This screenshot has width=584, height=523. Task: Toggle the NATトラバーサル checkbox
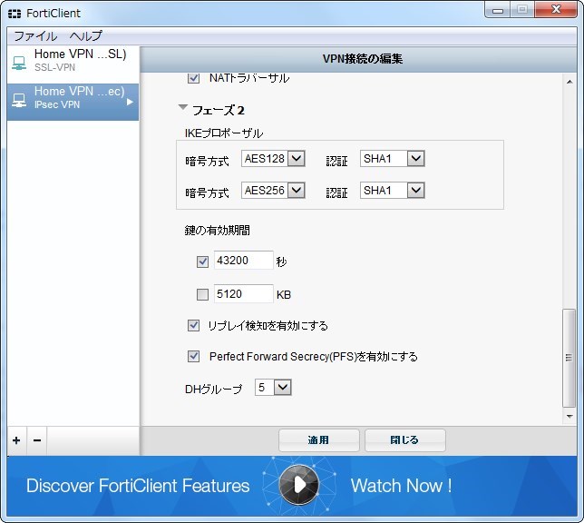coord(193,78)
